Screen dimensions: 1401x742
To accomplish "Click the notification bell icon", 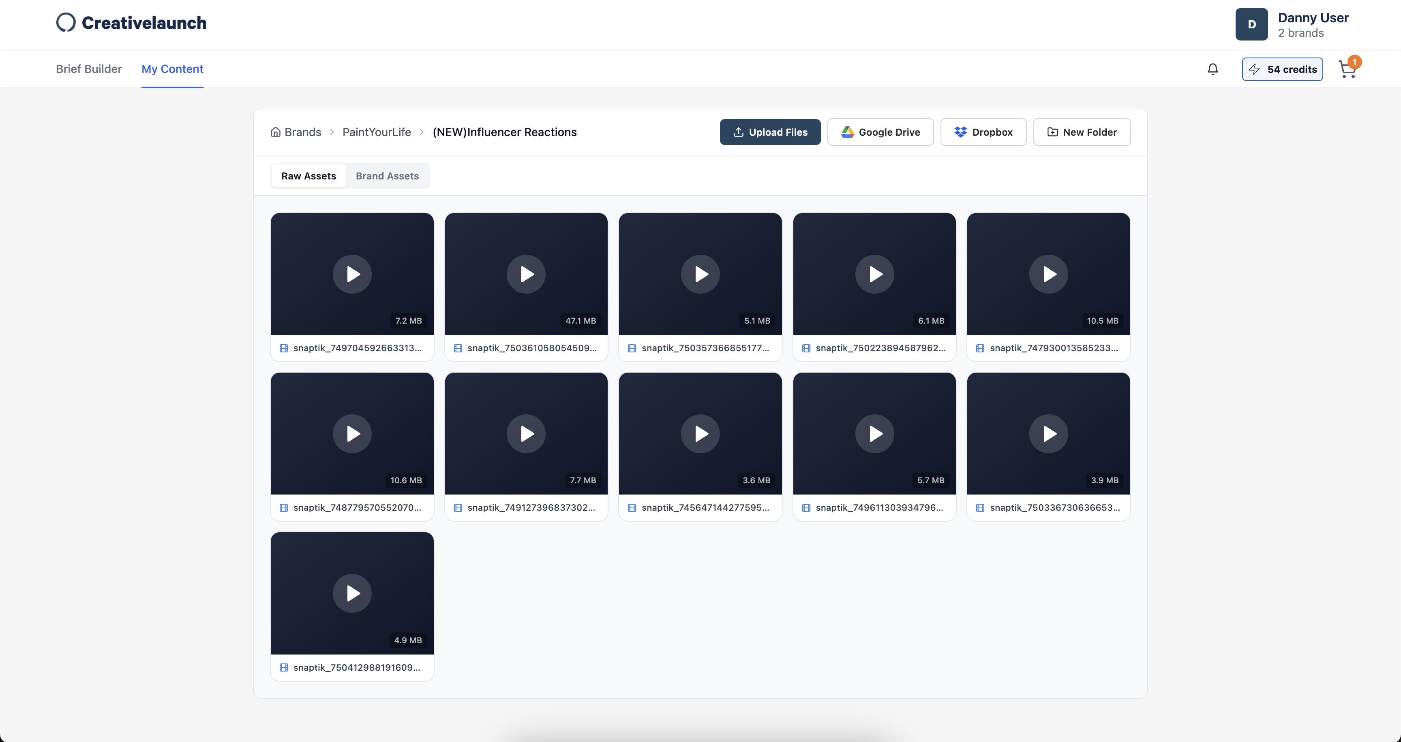I will tap(1212, 69).
